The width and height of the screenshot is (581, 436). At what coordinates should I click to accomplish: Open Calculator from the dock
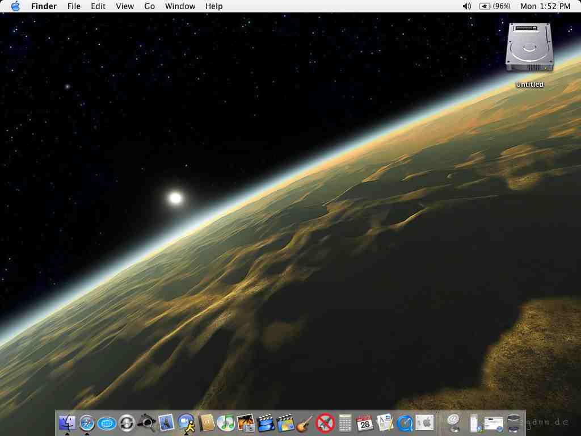click(345, 423)
